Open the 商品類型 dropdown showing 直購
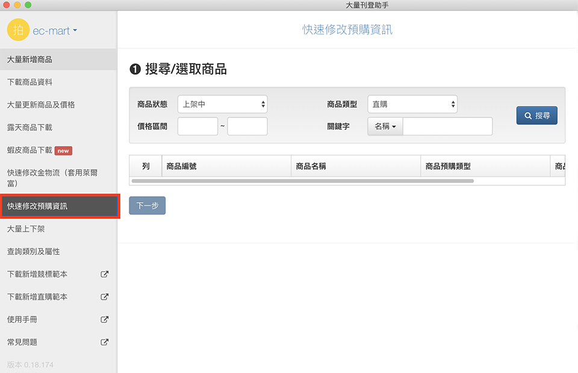Screen dimensions: 578x373 [412, 104]
